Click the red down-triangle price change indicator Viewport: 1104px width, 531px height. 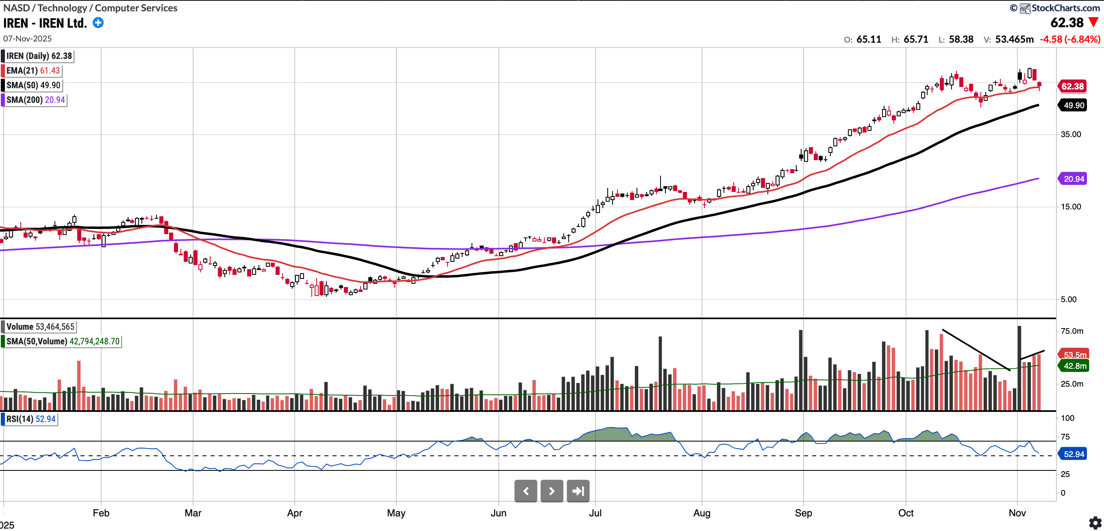click(1093, 22)
